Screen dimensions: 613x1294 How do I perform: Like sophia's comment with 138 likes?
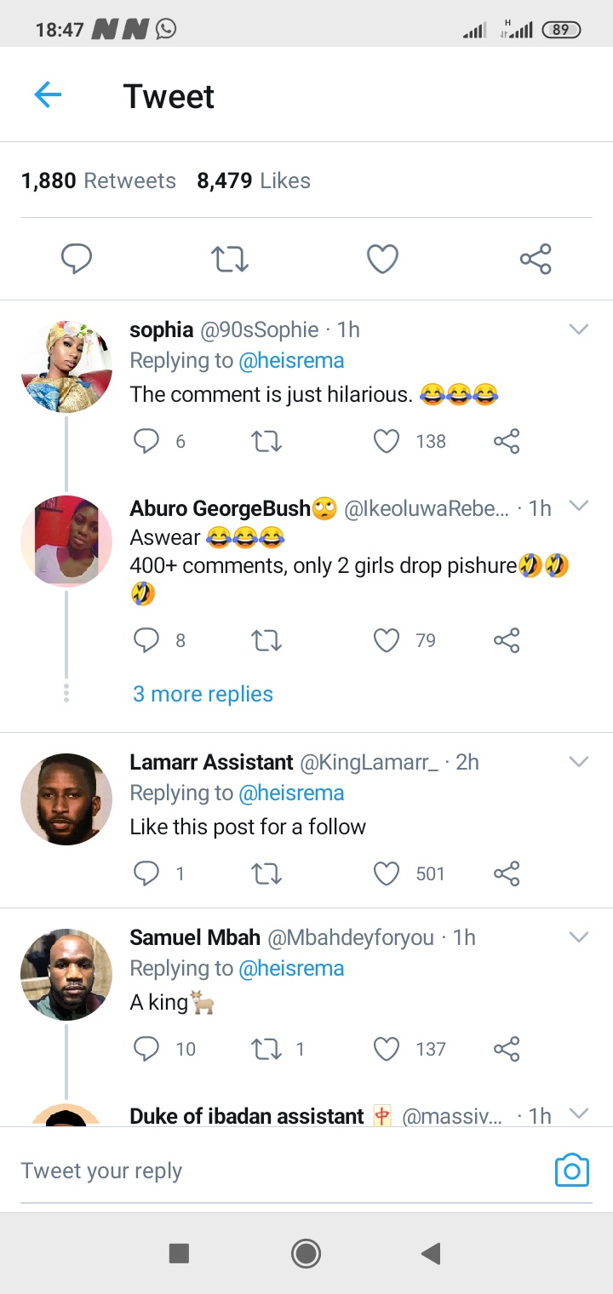[387, 441]
